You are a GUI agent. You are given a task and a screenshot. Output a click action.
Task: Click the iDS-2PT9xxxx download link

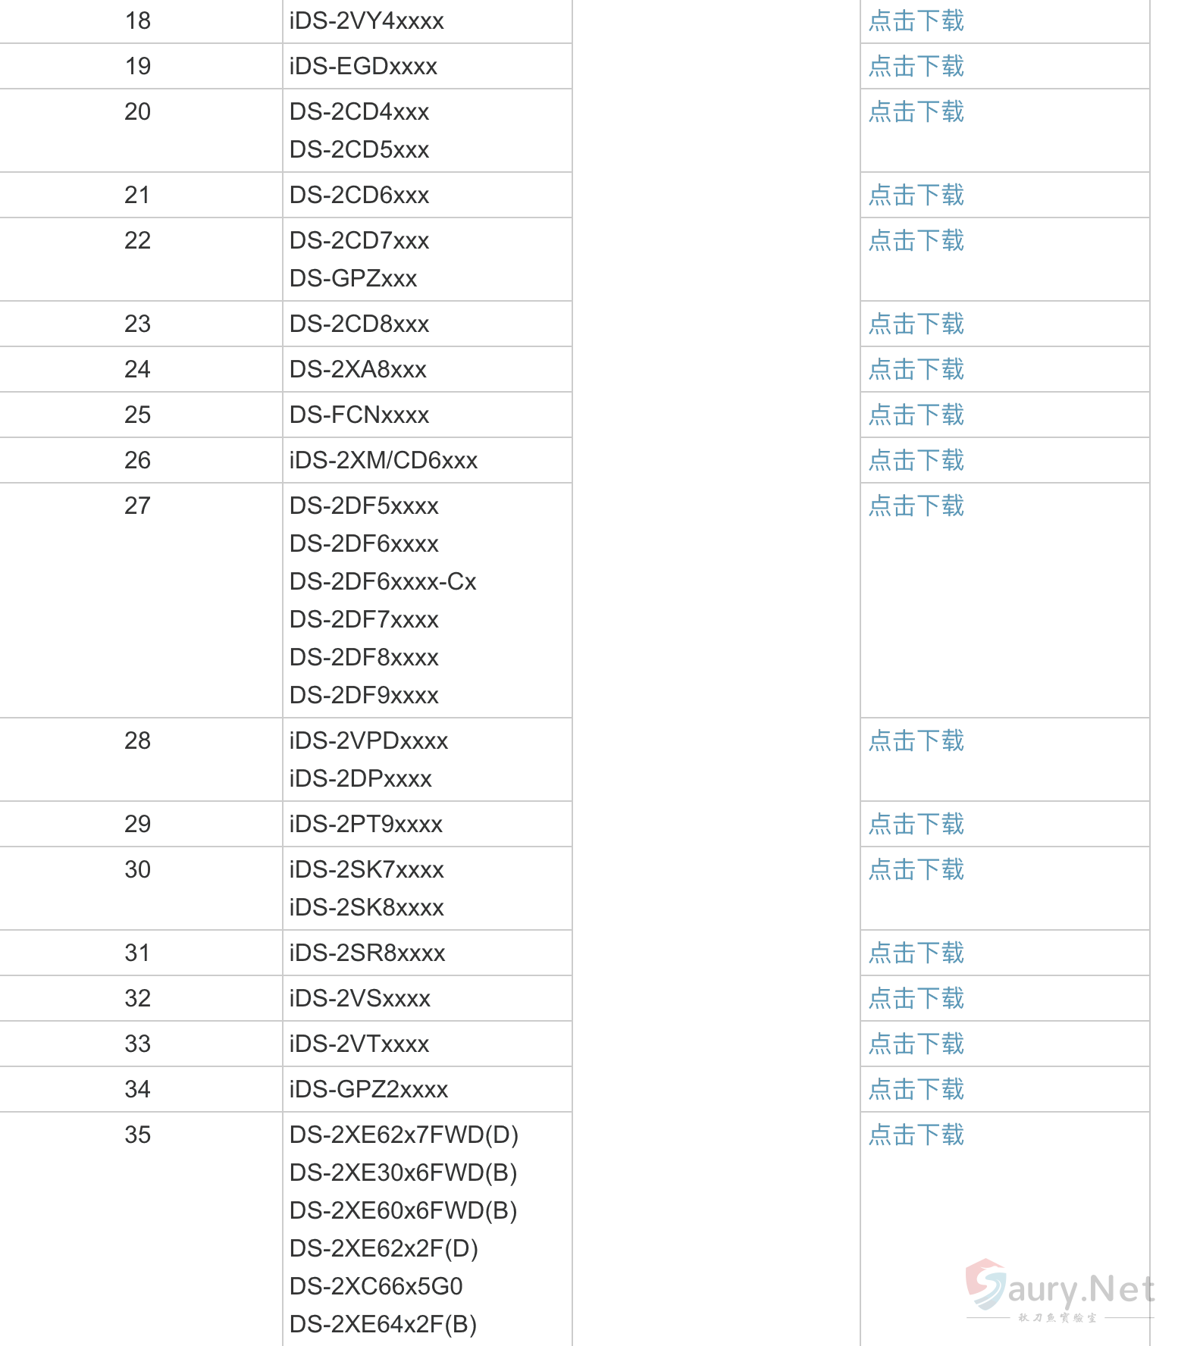point(916,825)
